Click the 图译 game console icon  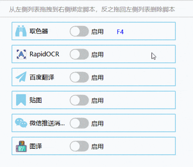[21, 146]
